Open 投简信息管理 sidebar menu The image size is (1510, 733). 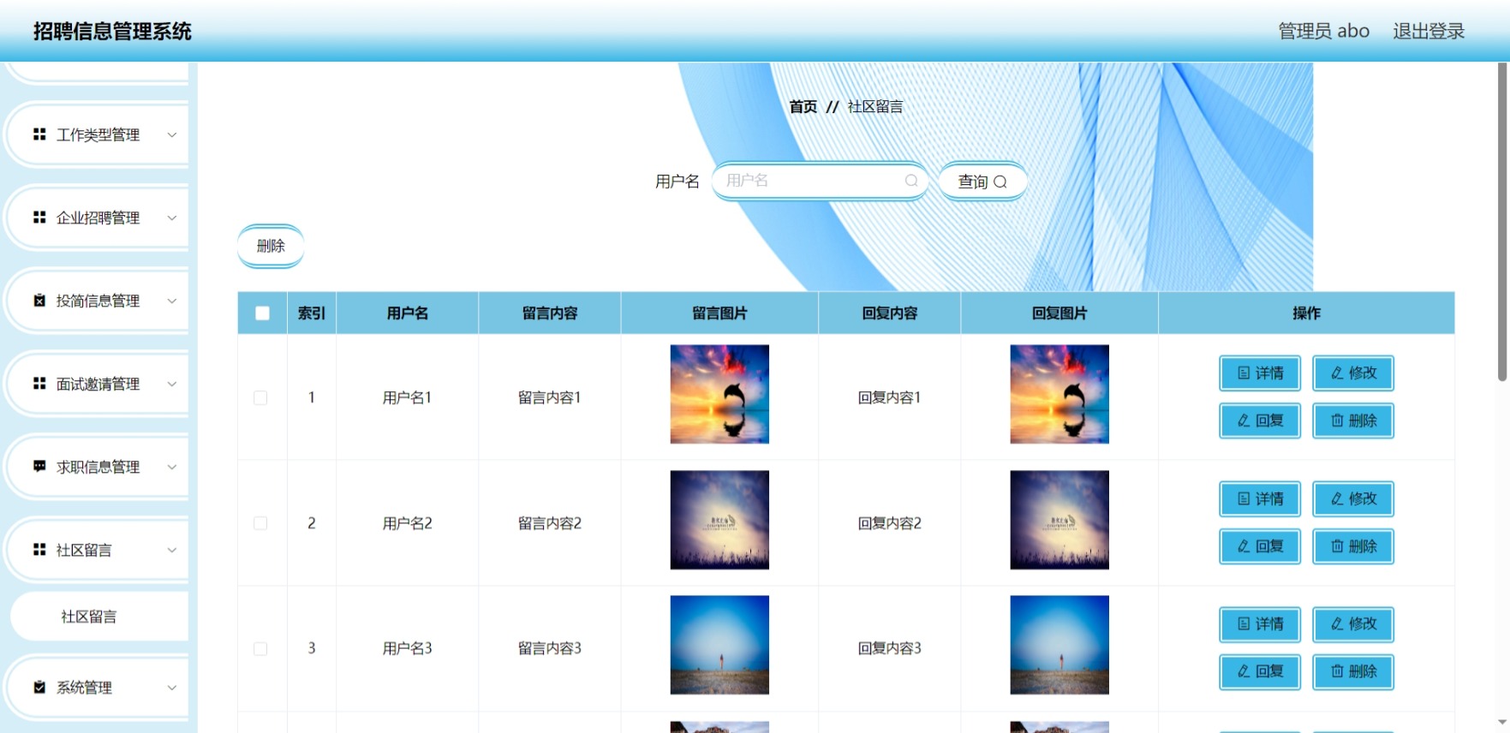98,301
